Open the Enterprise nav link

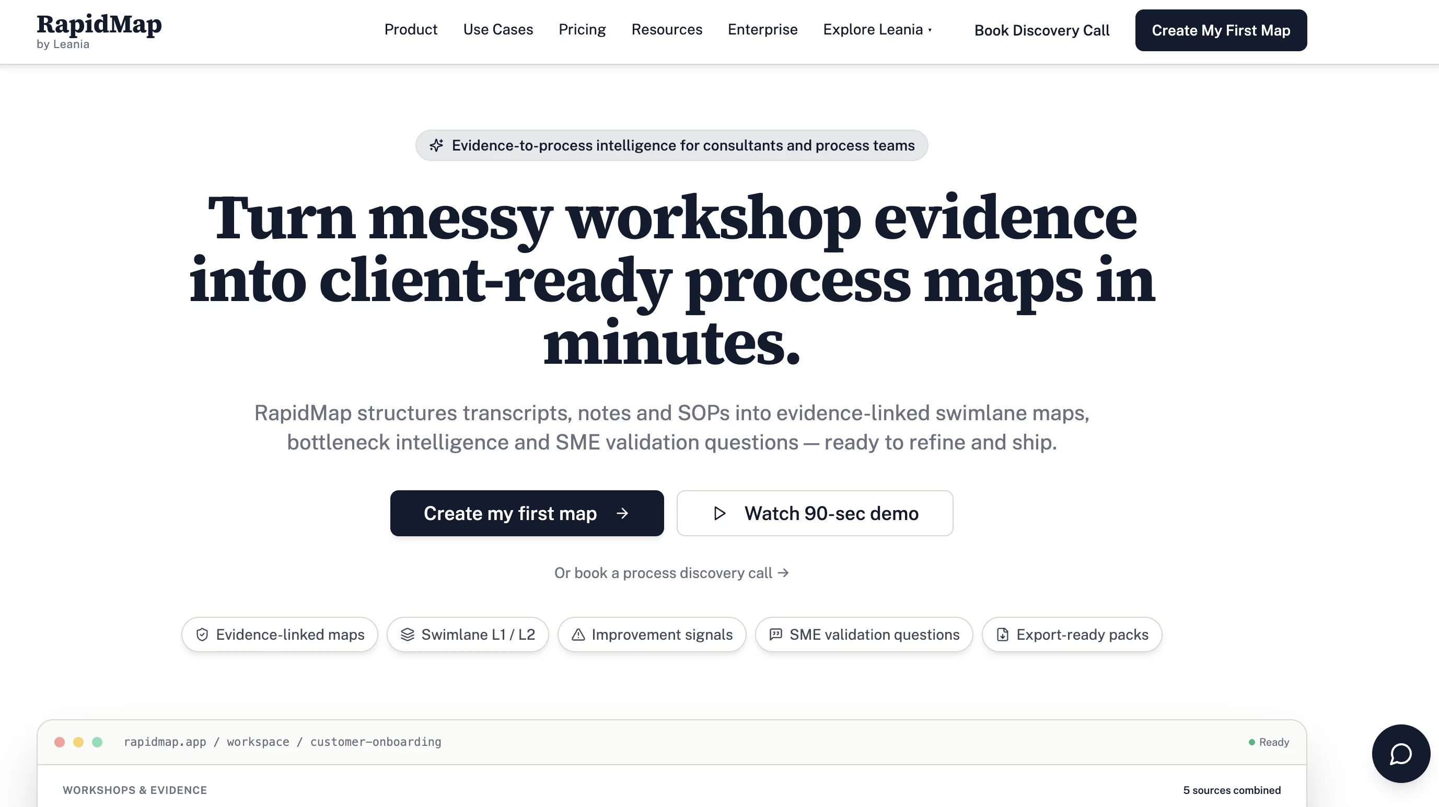762,30
